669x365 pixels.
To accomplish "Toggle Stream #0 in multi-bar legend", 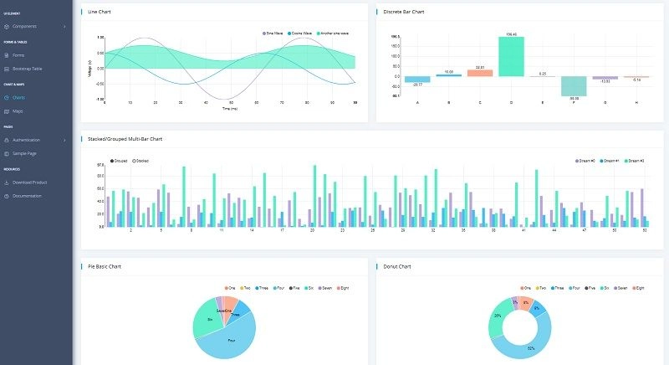I will coord(585,161).
